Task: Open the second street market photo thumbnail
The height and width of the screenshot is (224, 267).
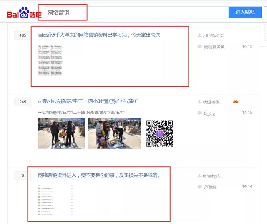Action: [x=109, y=133]
